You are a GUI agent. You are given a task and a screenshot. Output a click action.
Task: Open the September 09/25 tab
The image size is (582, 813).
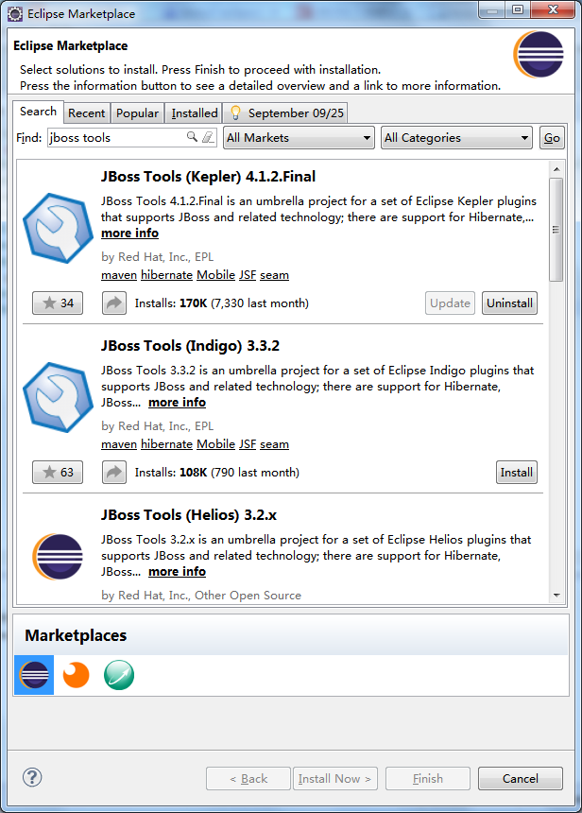pos(286,113)
